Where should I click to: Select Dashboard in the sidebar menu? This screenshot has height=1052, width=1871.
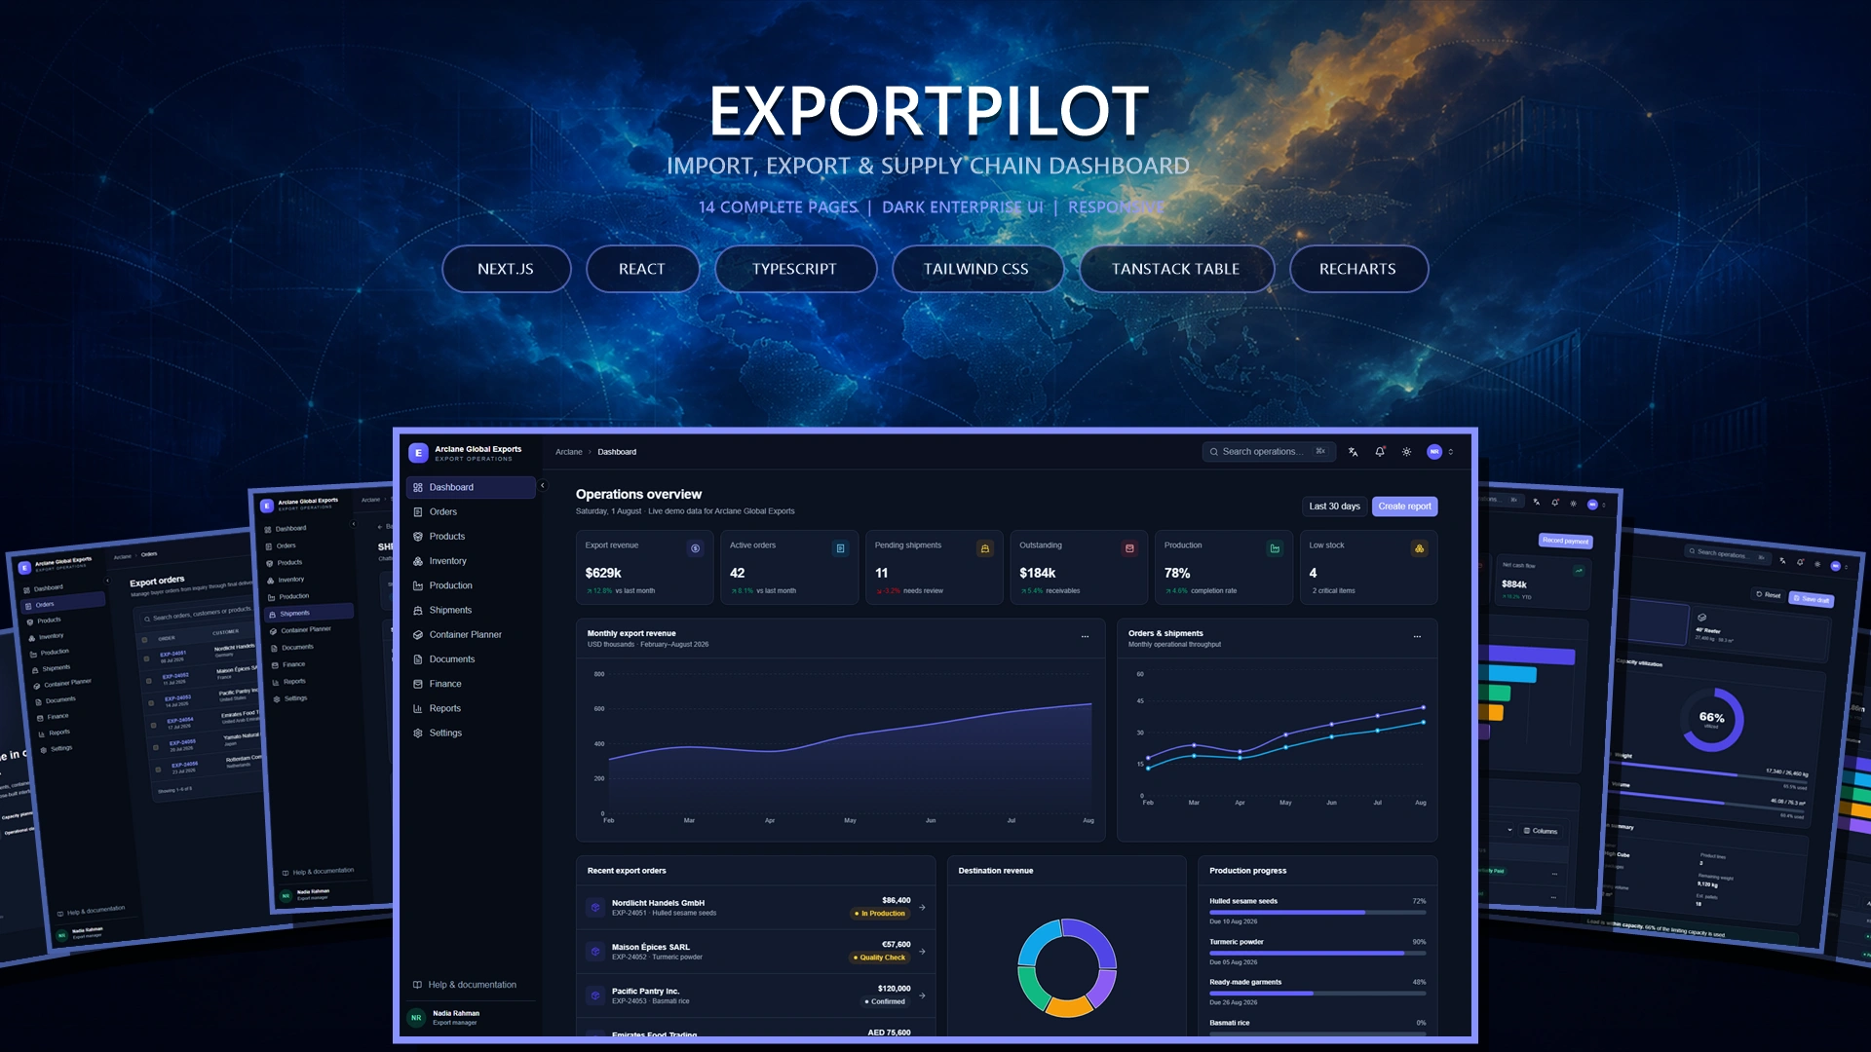[471, 487]
